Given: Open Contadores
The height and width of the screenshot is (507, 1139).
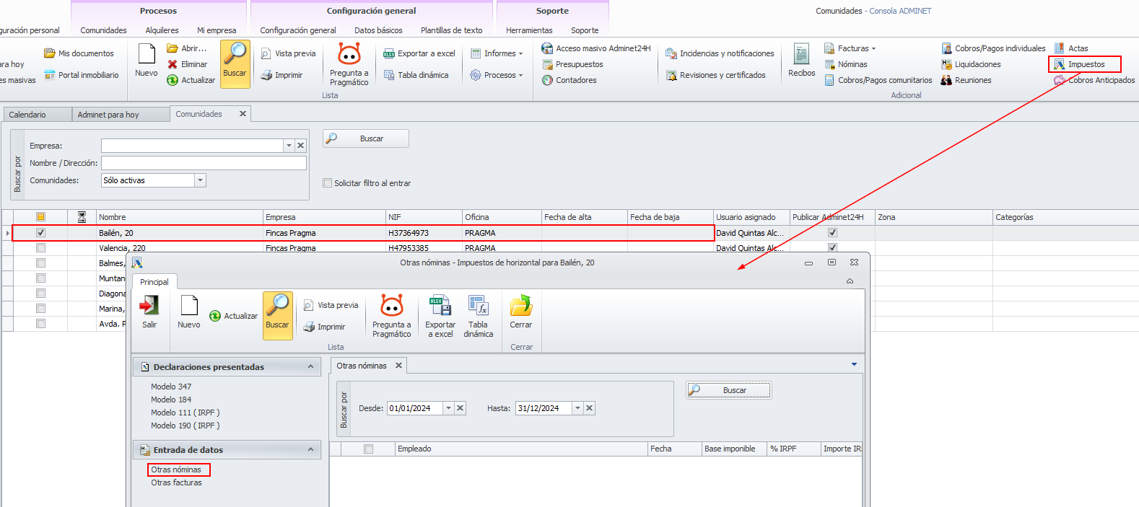Looking at the screenshot, I should pyautogui.click(x=569, y=80).
